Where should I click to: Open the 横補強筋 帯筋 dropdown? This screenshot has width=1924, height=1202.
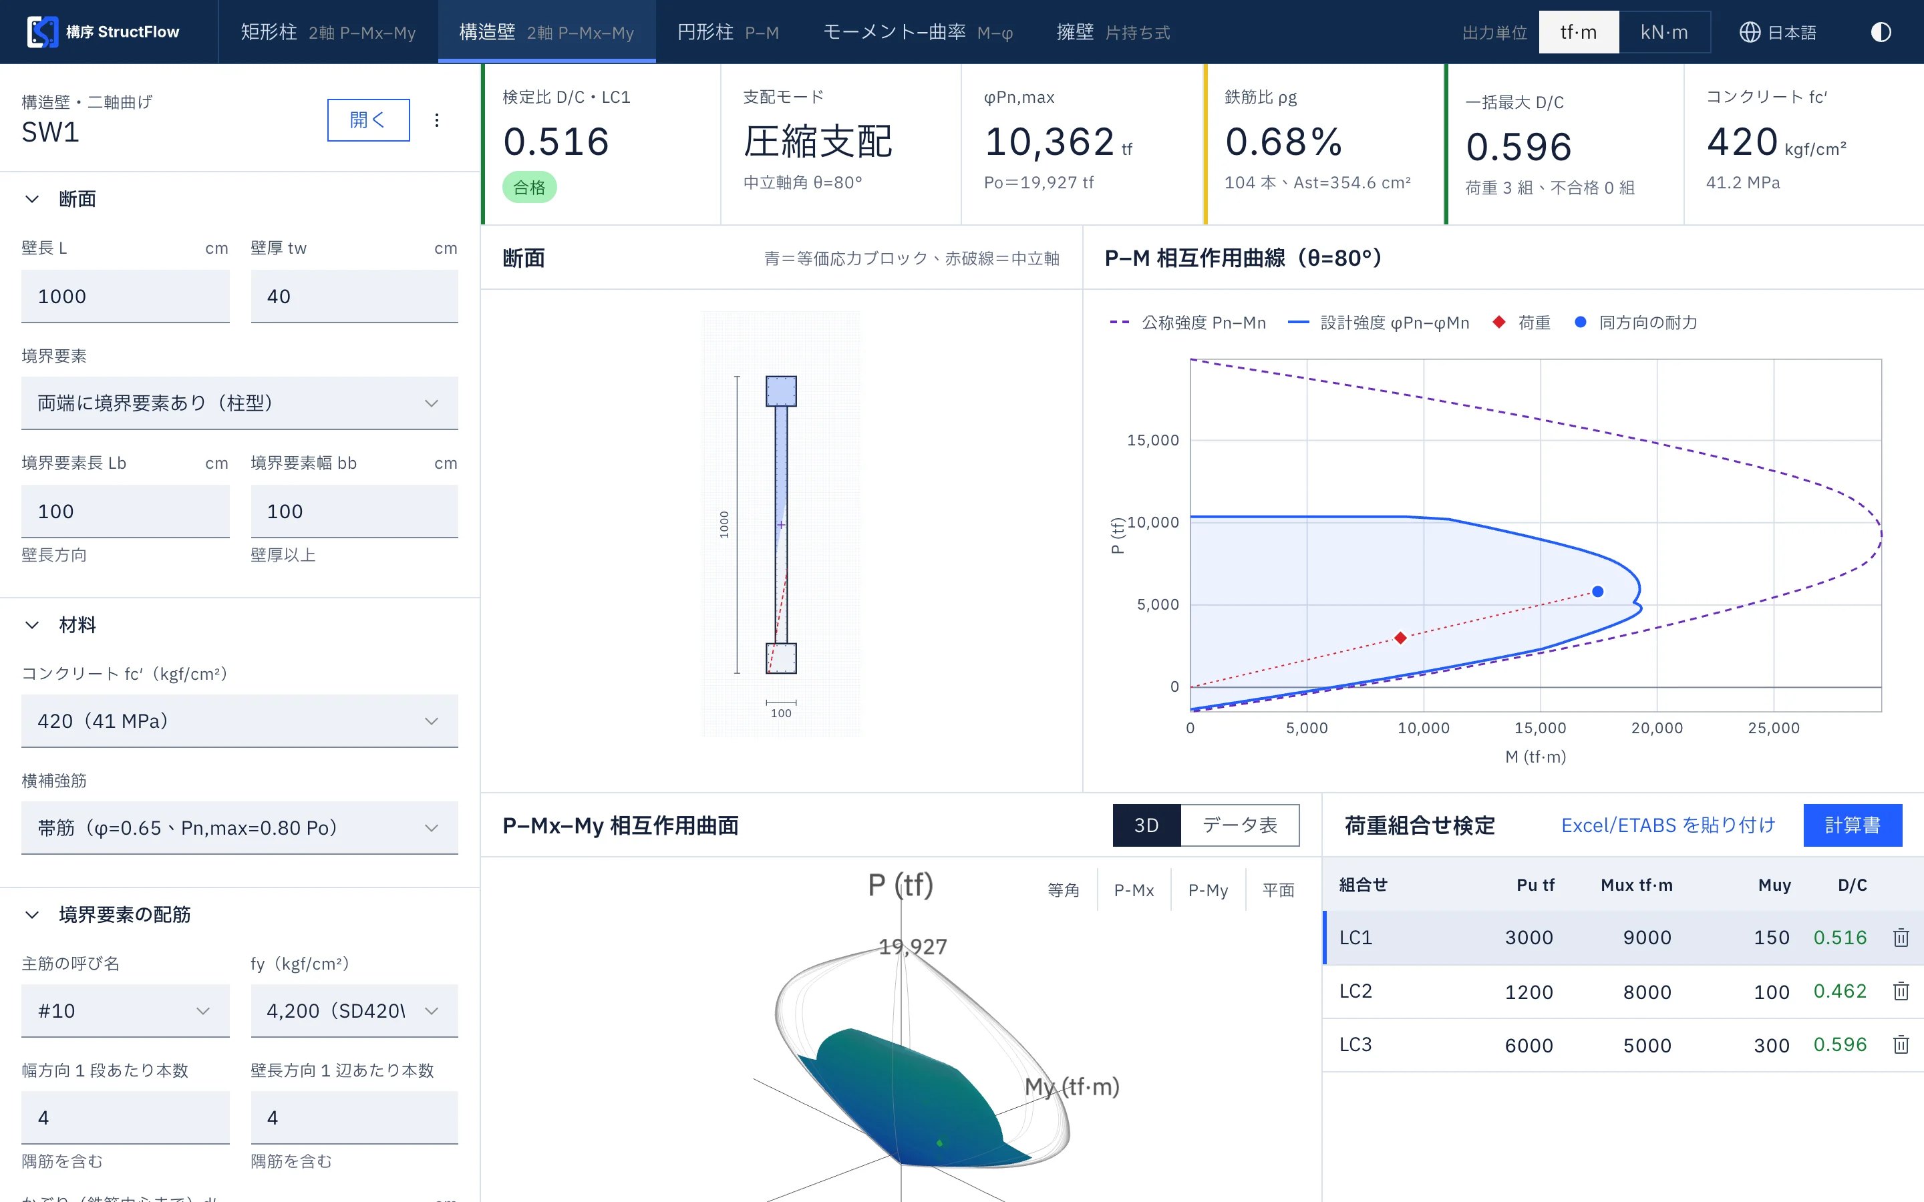[239, 827]
